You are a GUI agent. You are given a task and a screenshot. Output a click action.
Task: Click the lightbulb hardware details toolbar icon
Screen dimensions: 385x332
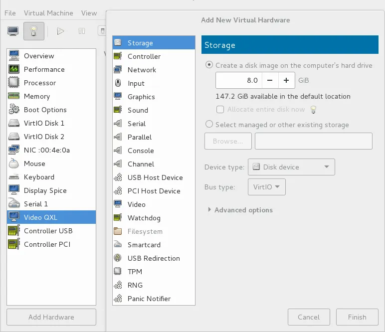tap(34, 31)
